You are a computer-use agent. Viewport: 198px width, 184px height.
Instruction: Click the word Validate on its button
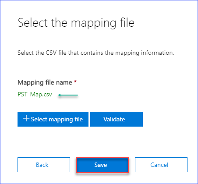pyautogui.click(x=114, y=119)
